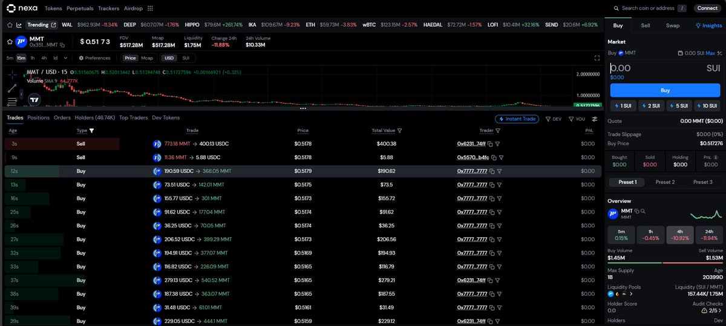Open Type column filter funnel
The width and height of the screenshot is (726, 326).
[92, 130]
